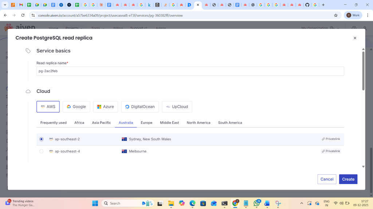This screenshot has width=373, height=209.
Task: Select the ap-southeast-4 radio button
Action: 42,151
